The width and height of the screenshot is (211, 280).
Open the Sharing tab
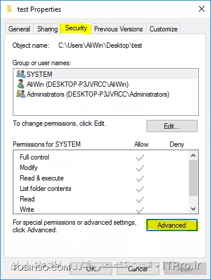click(x=48, y=29)
